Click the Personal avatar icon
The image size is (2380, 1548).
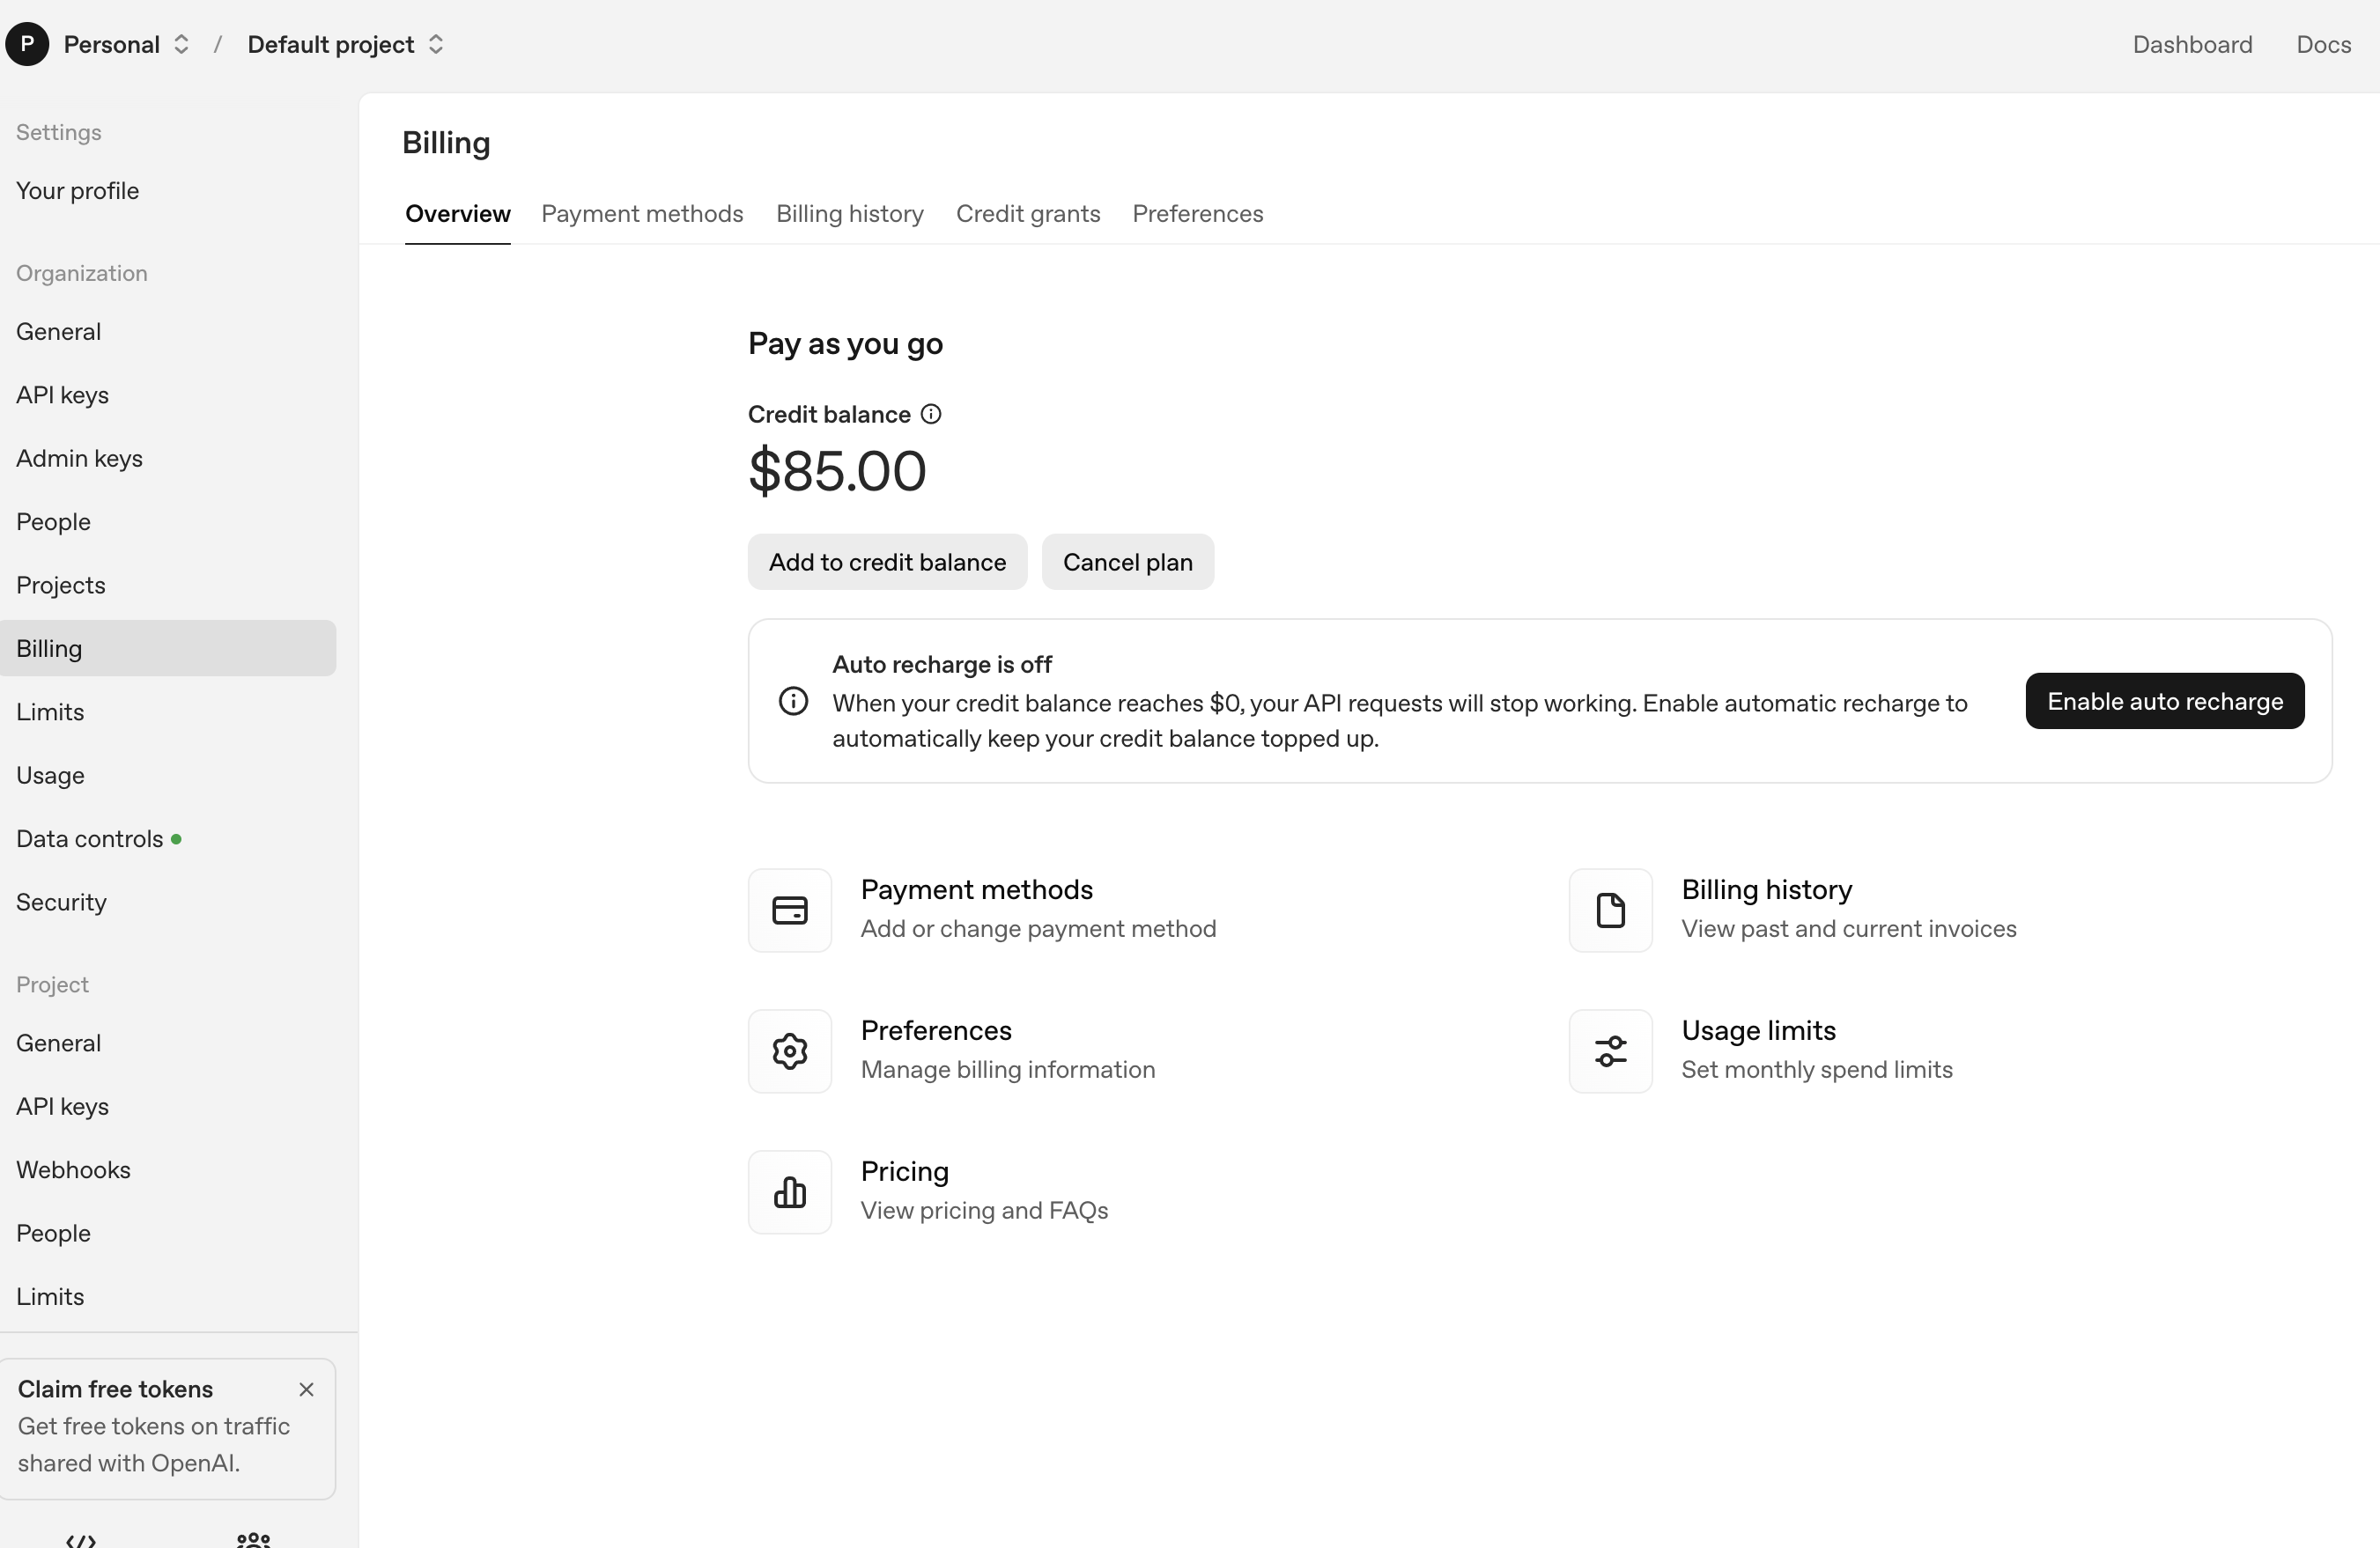coord(27,44)
